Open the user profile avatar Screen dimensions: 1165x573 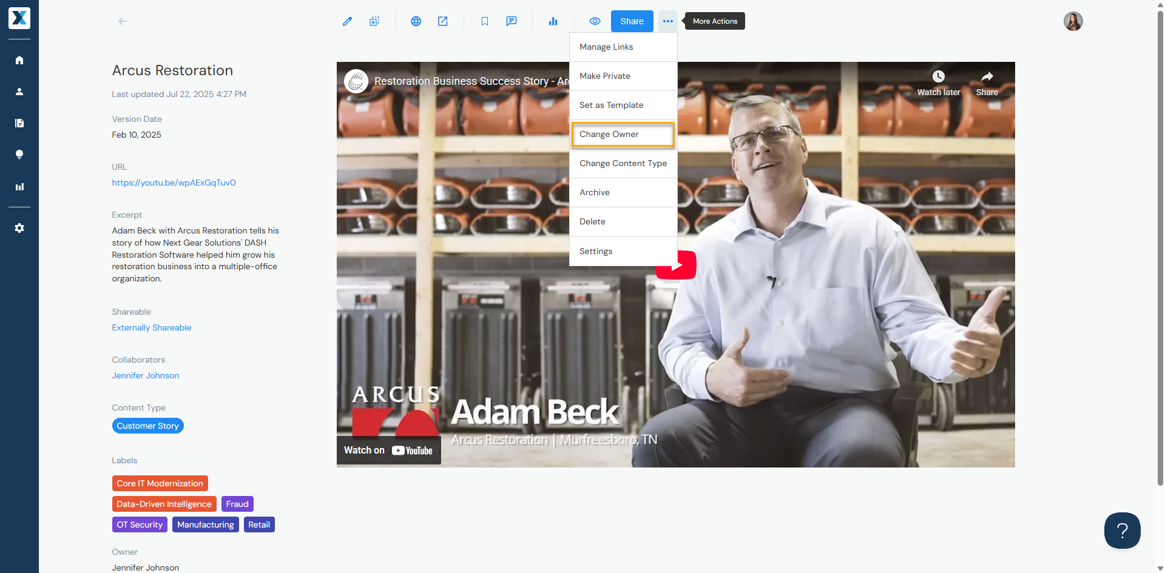click(x=1073, y=21)
